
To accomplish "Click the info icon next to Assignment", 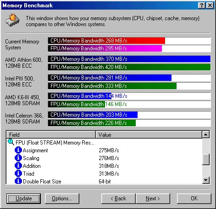I will pos(18,150).
